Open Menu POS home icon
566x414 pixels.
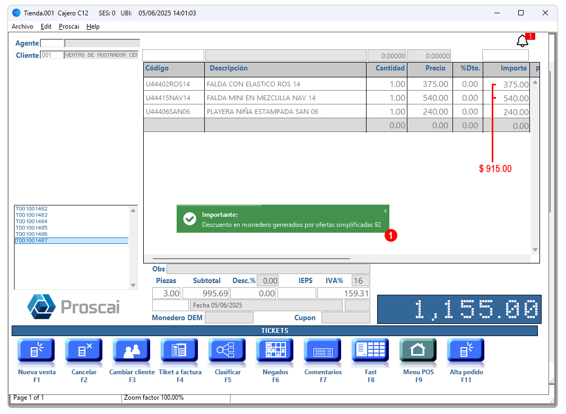click(418, 350)
